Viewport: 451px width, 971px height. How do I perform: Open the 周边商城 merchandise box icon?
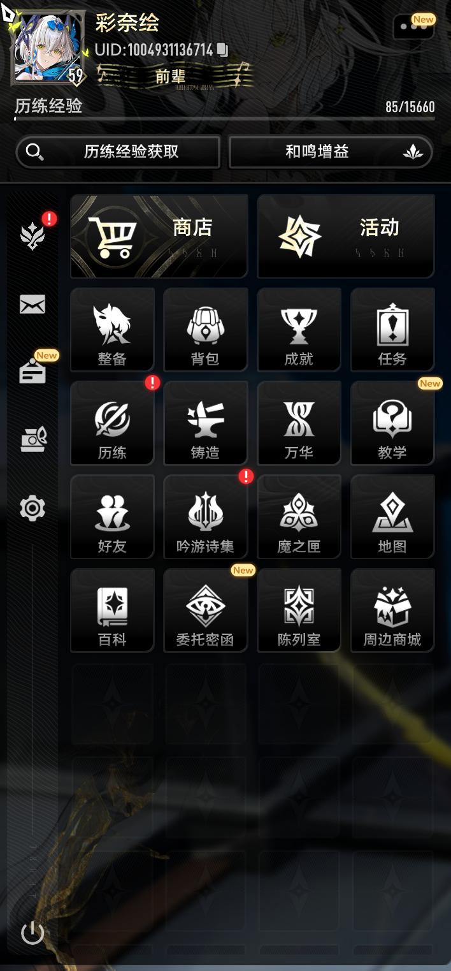[392, 611]
